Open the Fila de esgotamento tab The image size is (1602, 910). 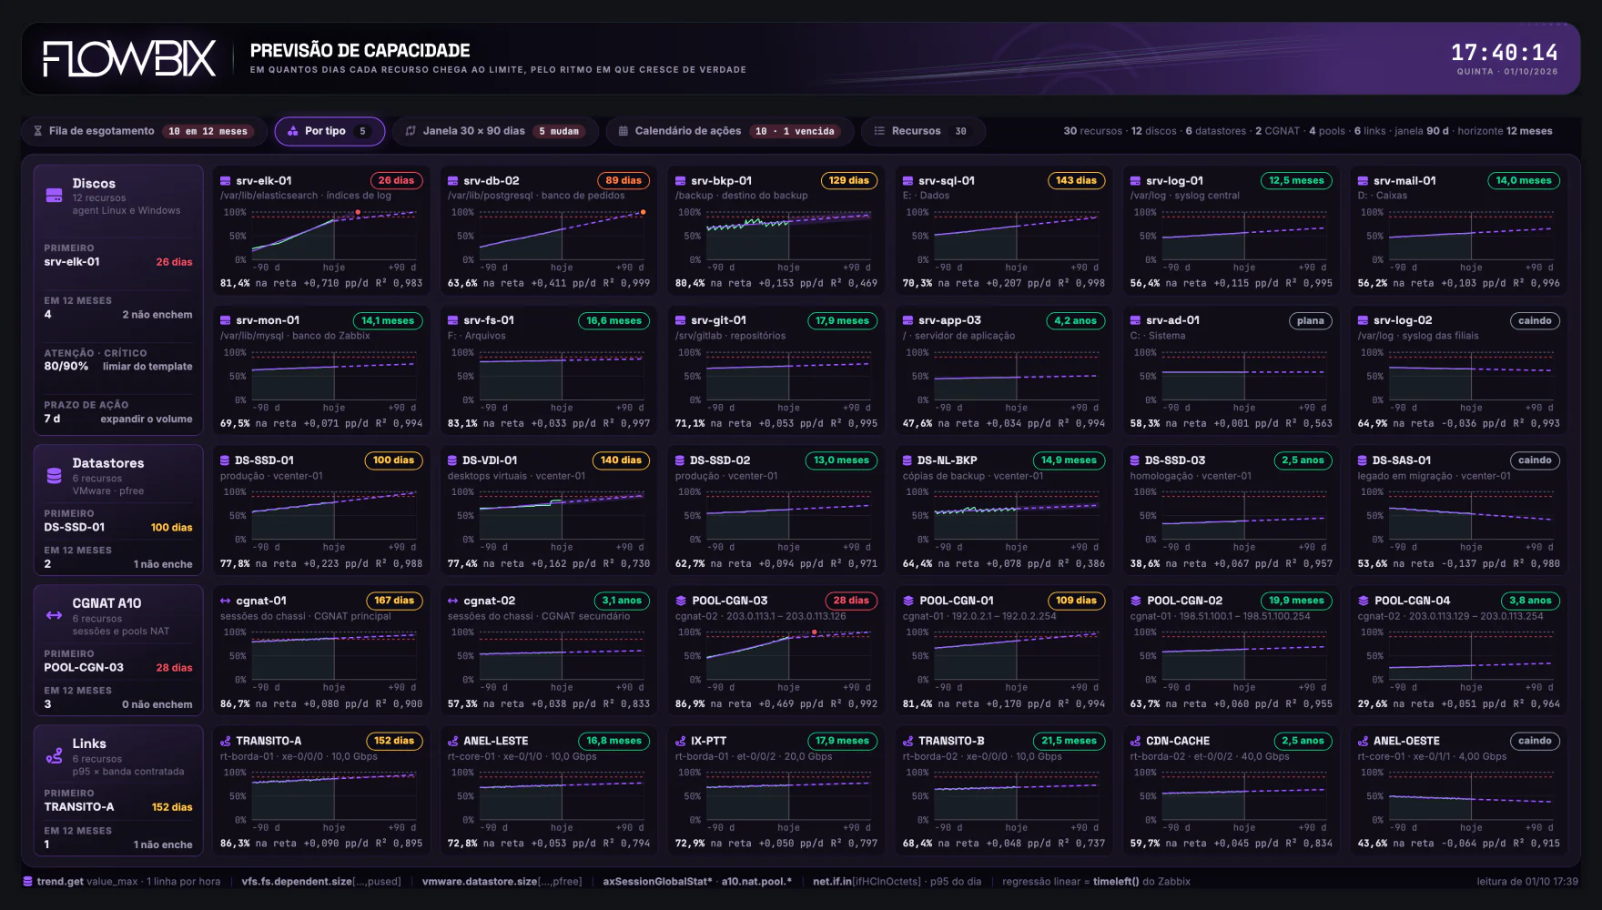pyautogui.click(x=143, y=131)
